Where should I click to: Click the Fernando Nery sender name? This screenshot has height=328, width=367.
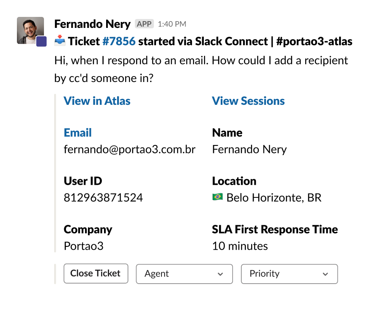pos(92,24)
